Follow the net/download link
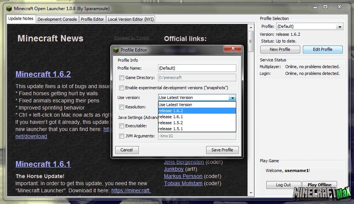The height and width of the screenshot is (204, 354). (31, 137)
